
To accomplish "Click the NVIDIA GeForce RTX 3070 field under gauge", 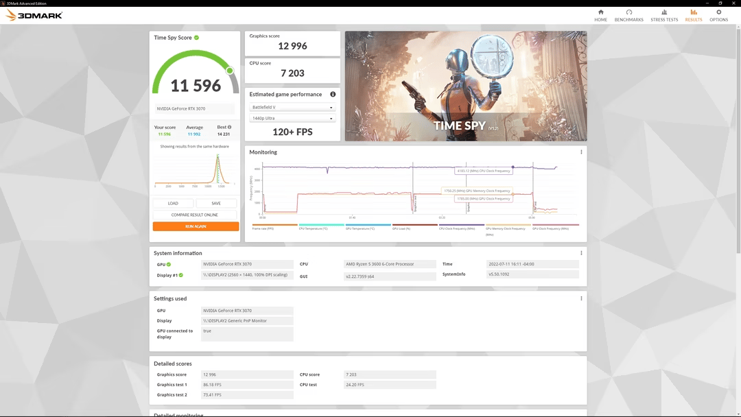I will [x=195, y=108].
